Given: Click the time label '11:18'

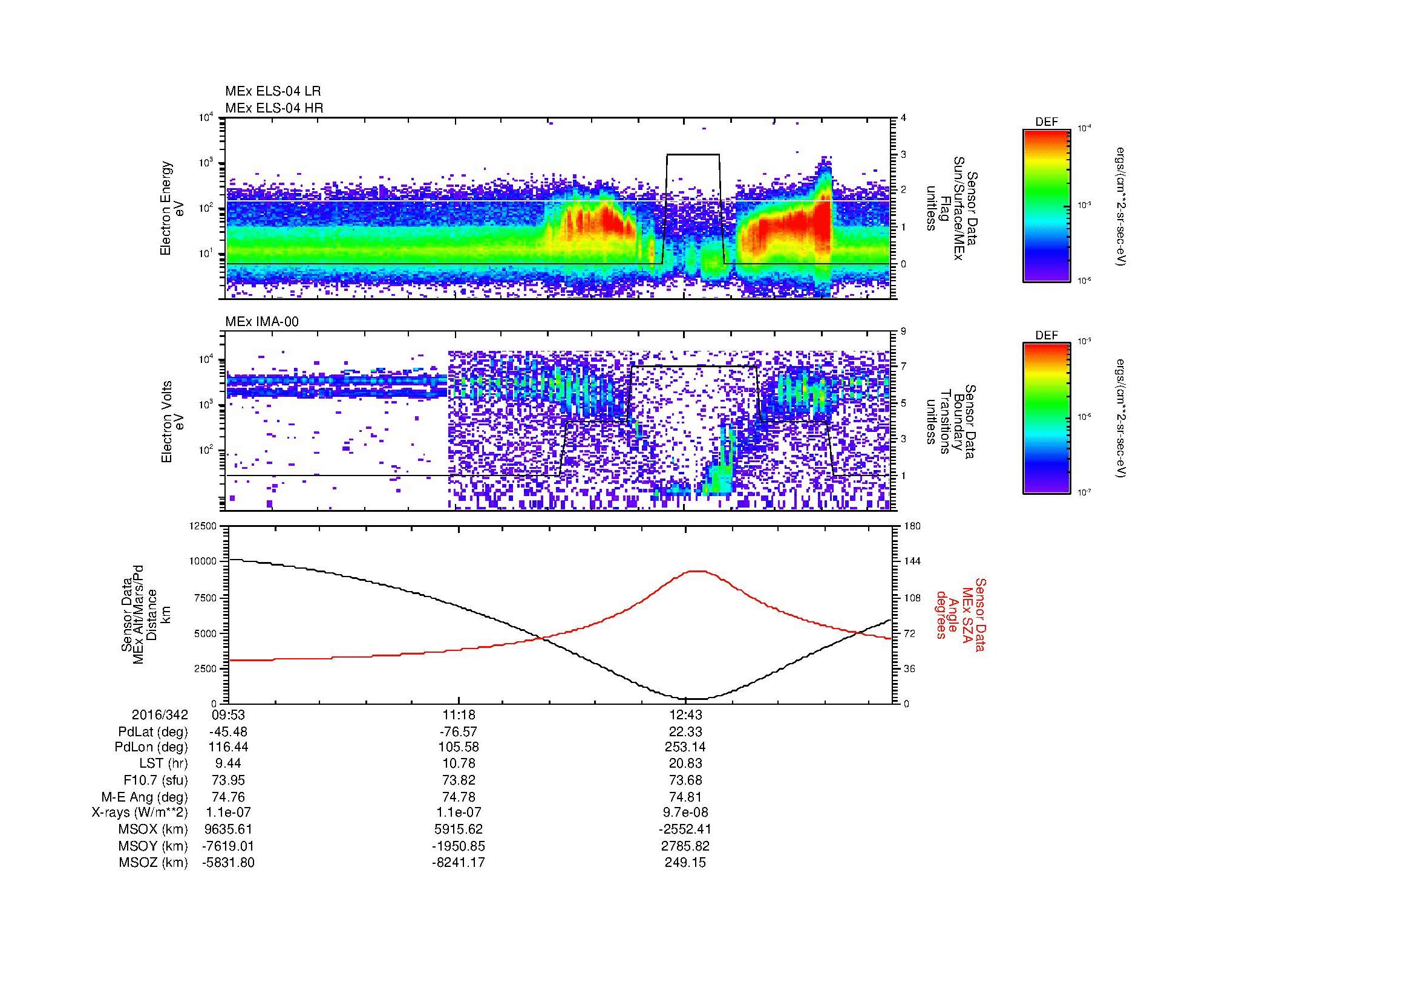Looking at the screenshot, I should [459, 714].
